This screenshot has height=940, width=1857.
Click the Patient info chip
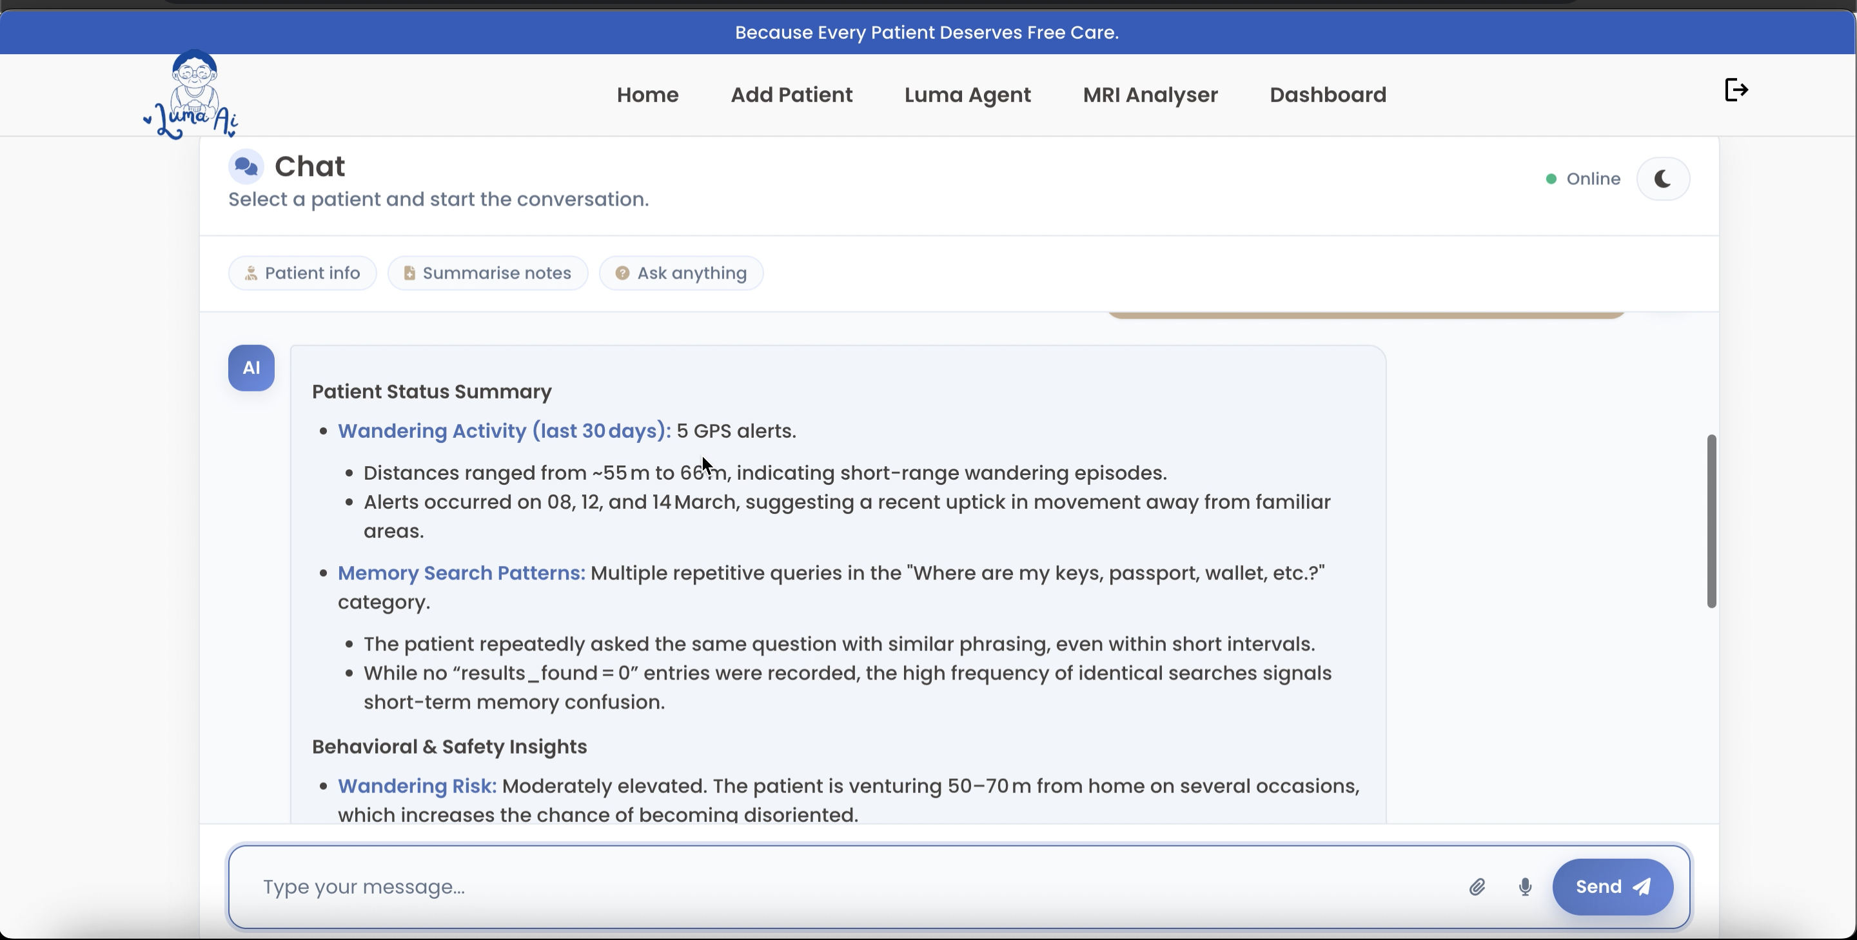point(302,273)
